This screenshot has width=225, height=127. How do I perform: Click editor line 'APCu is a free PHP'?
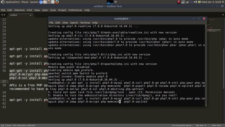pos(29,85)
